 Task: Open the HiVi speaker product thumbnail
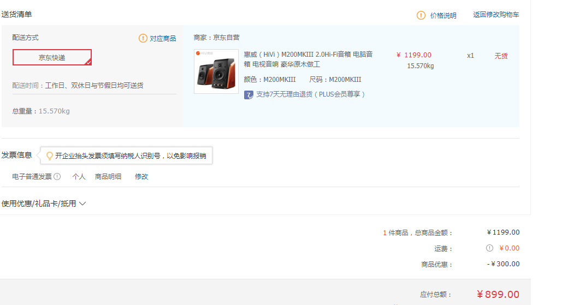click(216, 71)
